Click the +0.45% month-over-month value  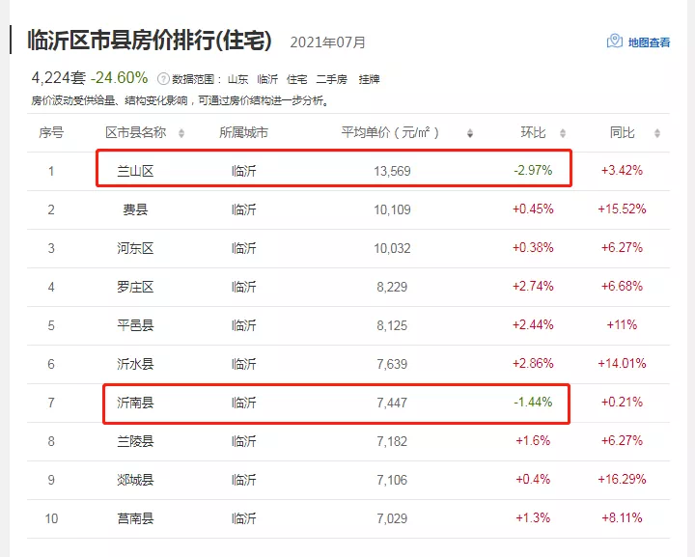tap(533, 209)
